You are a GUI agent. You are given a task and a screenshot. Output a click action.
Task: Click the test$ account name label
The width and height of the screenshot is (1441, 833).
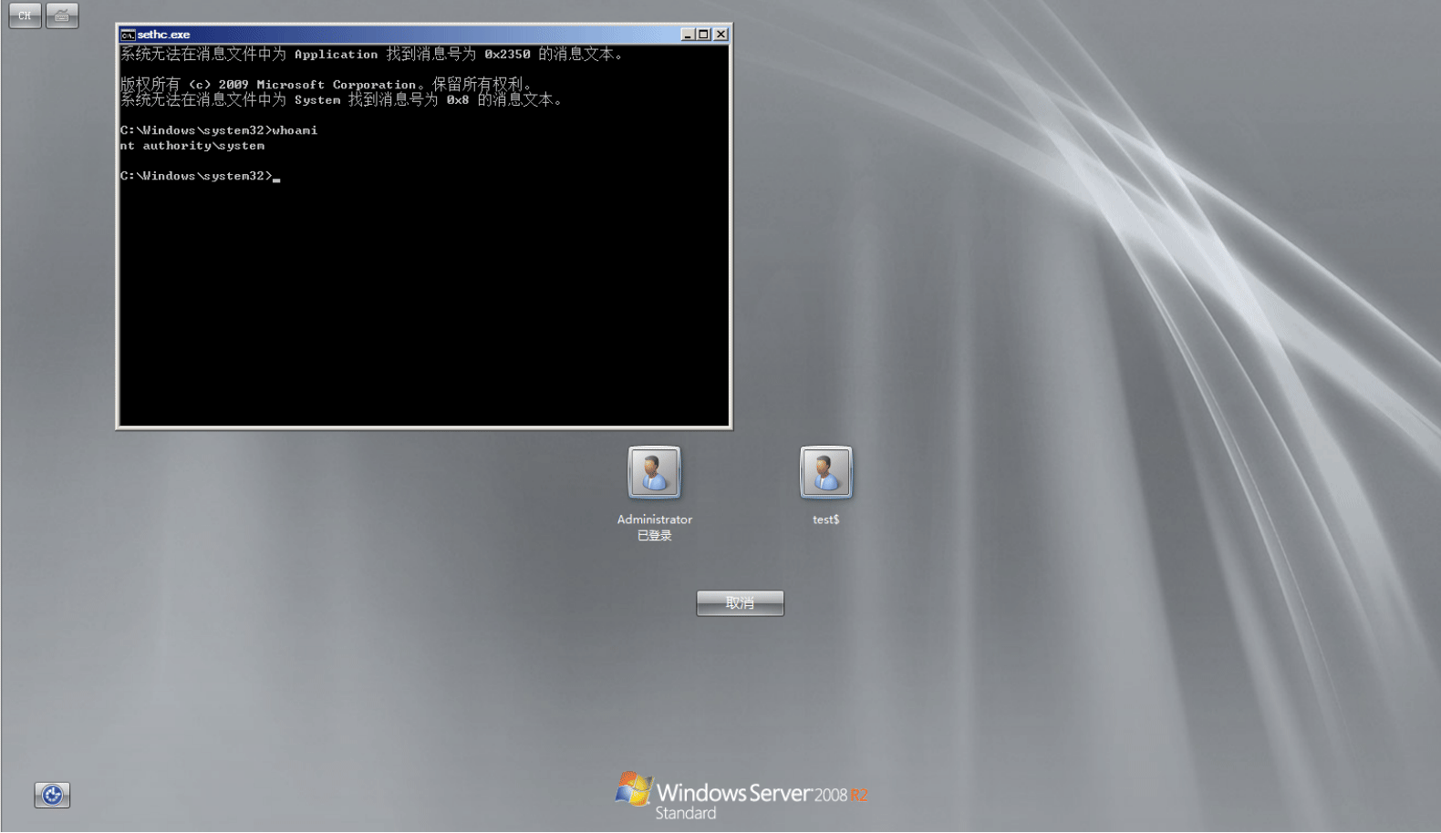tap(825, 519)
